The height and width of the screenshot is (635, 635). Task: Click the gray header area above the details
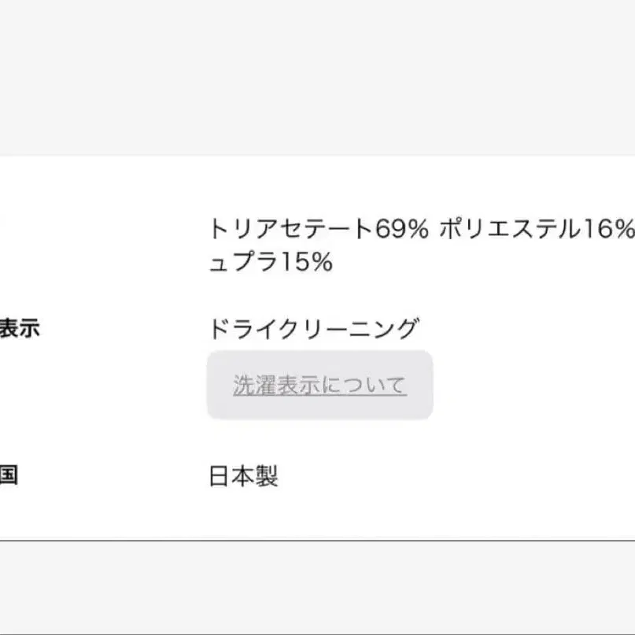pyautogui.click(x=318, y=77)
